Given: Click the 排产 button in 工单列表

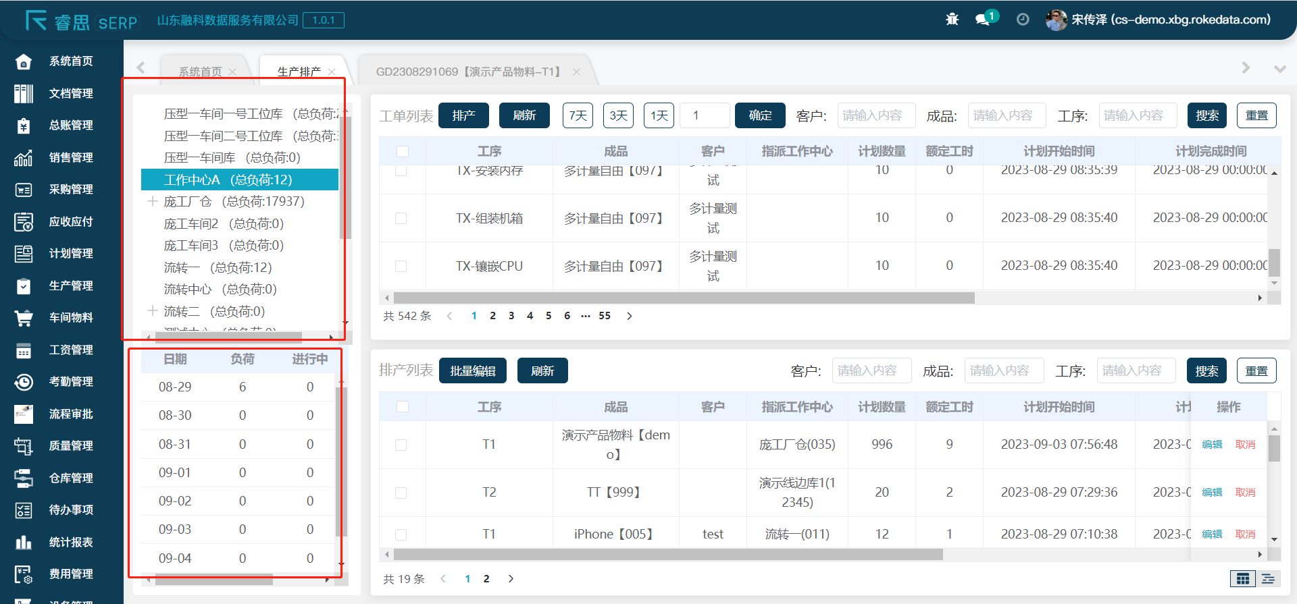Looking at the screenshot, I should pos(463,115).
